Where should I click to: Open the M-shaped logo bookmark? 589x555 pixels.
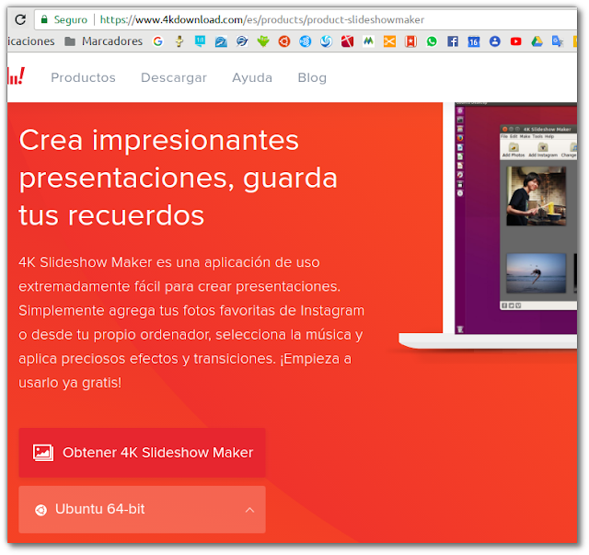coord(368,41)
